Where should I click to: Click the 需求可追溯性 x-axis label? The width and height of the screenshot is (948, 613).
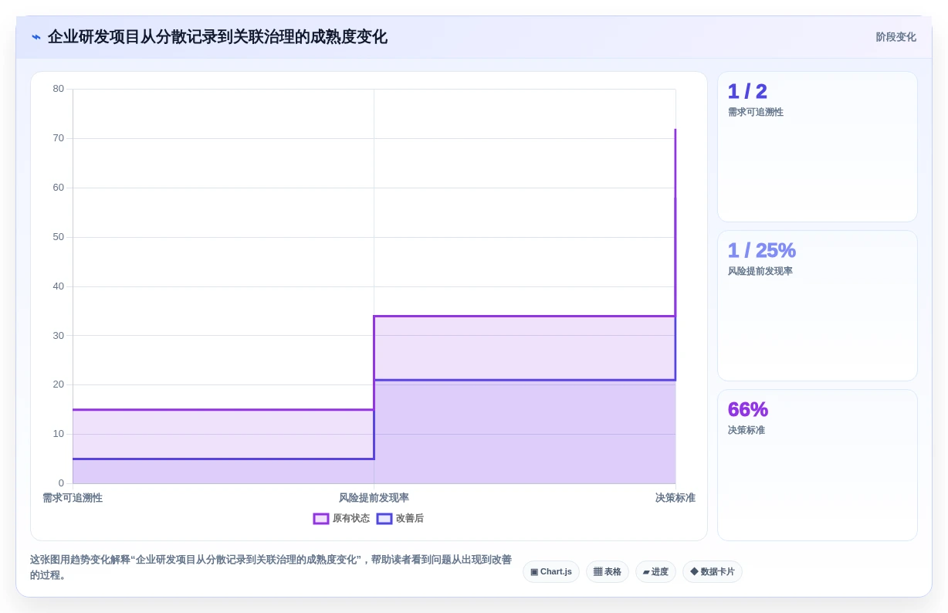(73, 498)
